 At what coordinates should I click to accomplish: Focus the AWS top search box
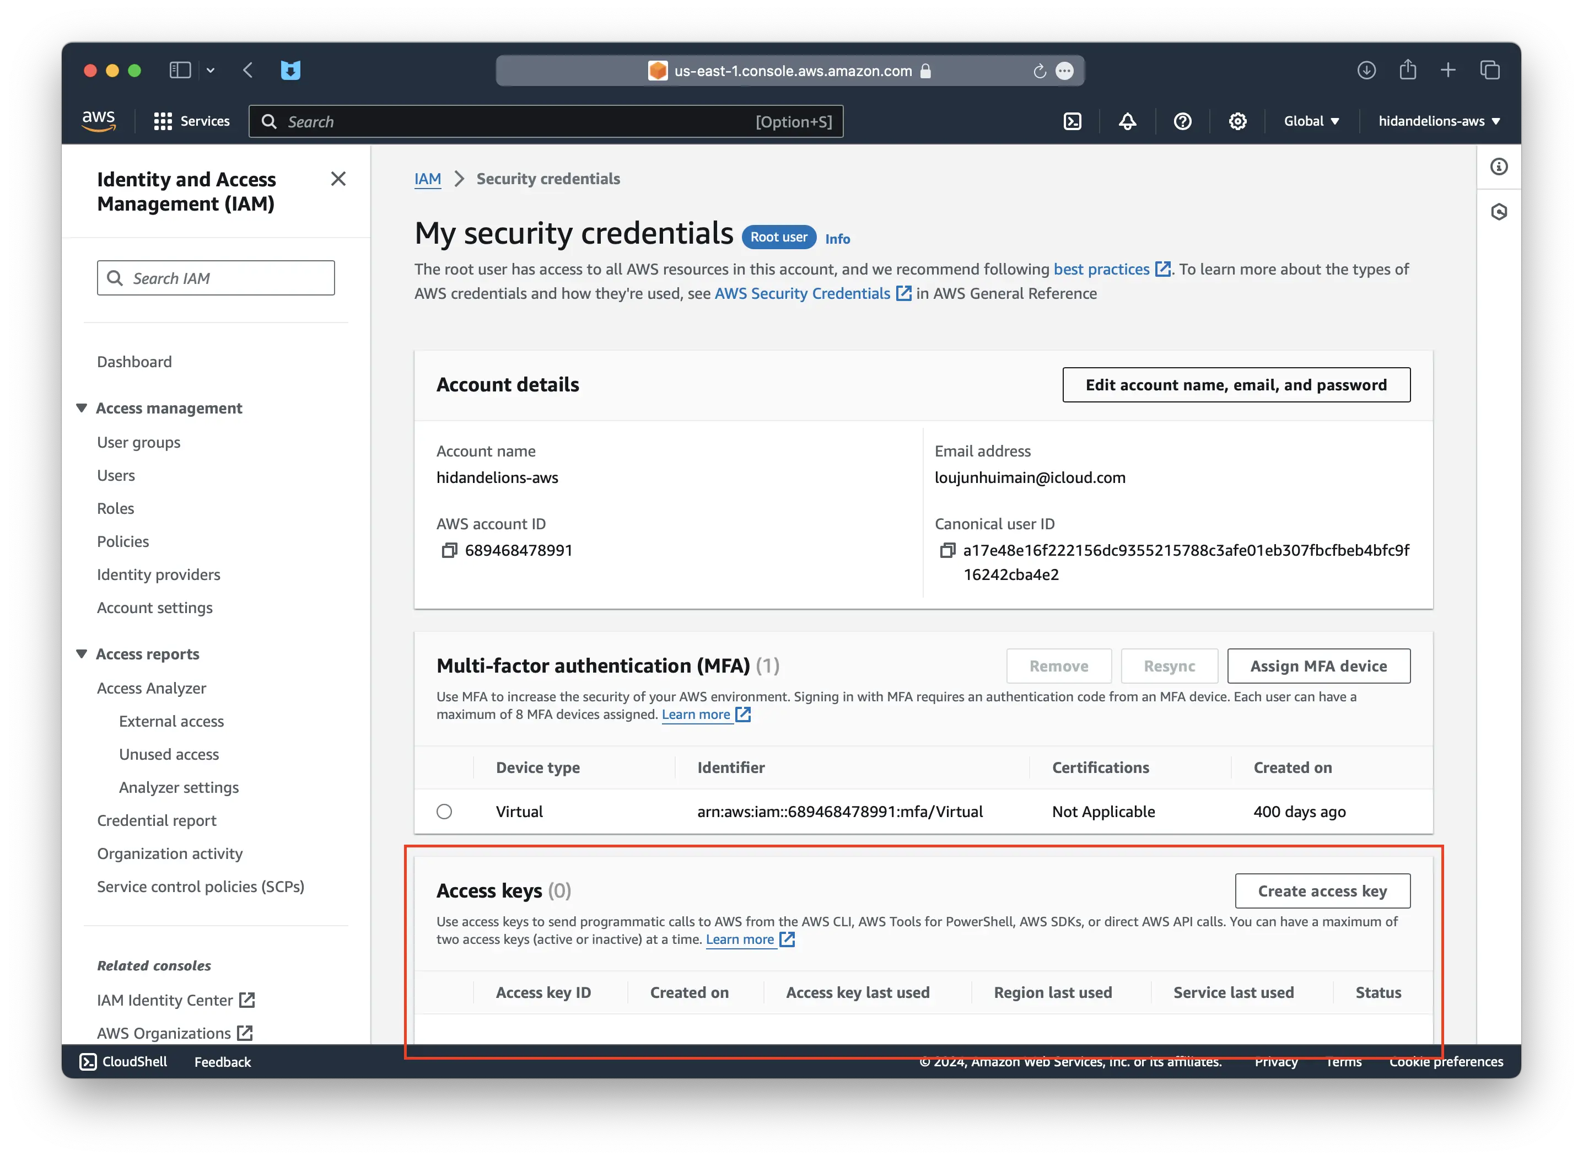pyautogui.click(x=546, y=121)
